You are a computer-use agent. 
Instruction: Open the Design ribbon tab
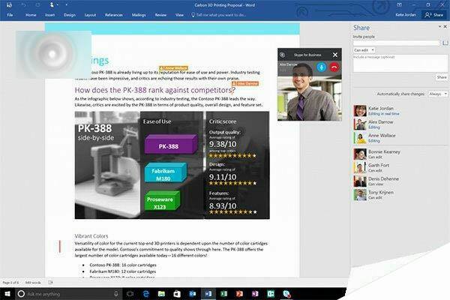pos(70,14)
